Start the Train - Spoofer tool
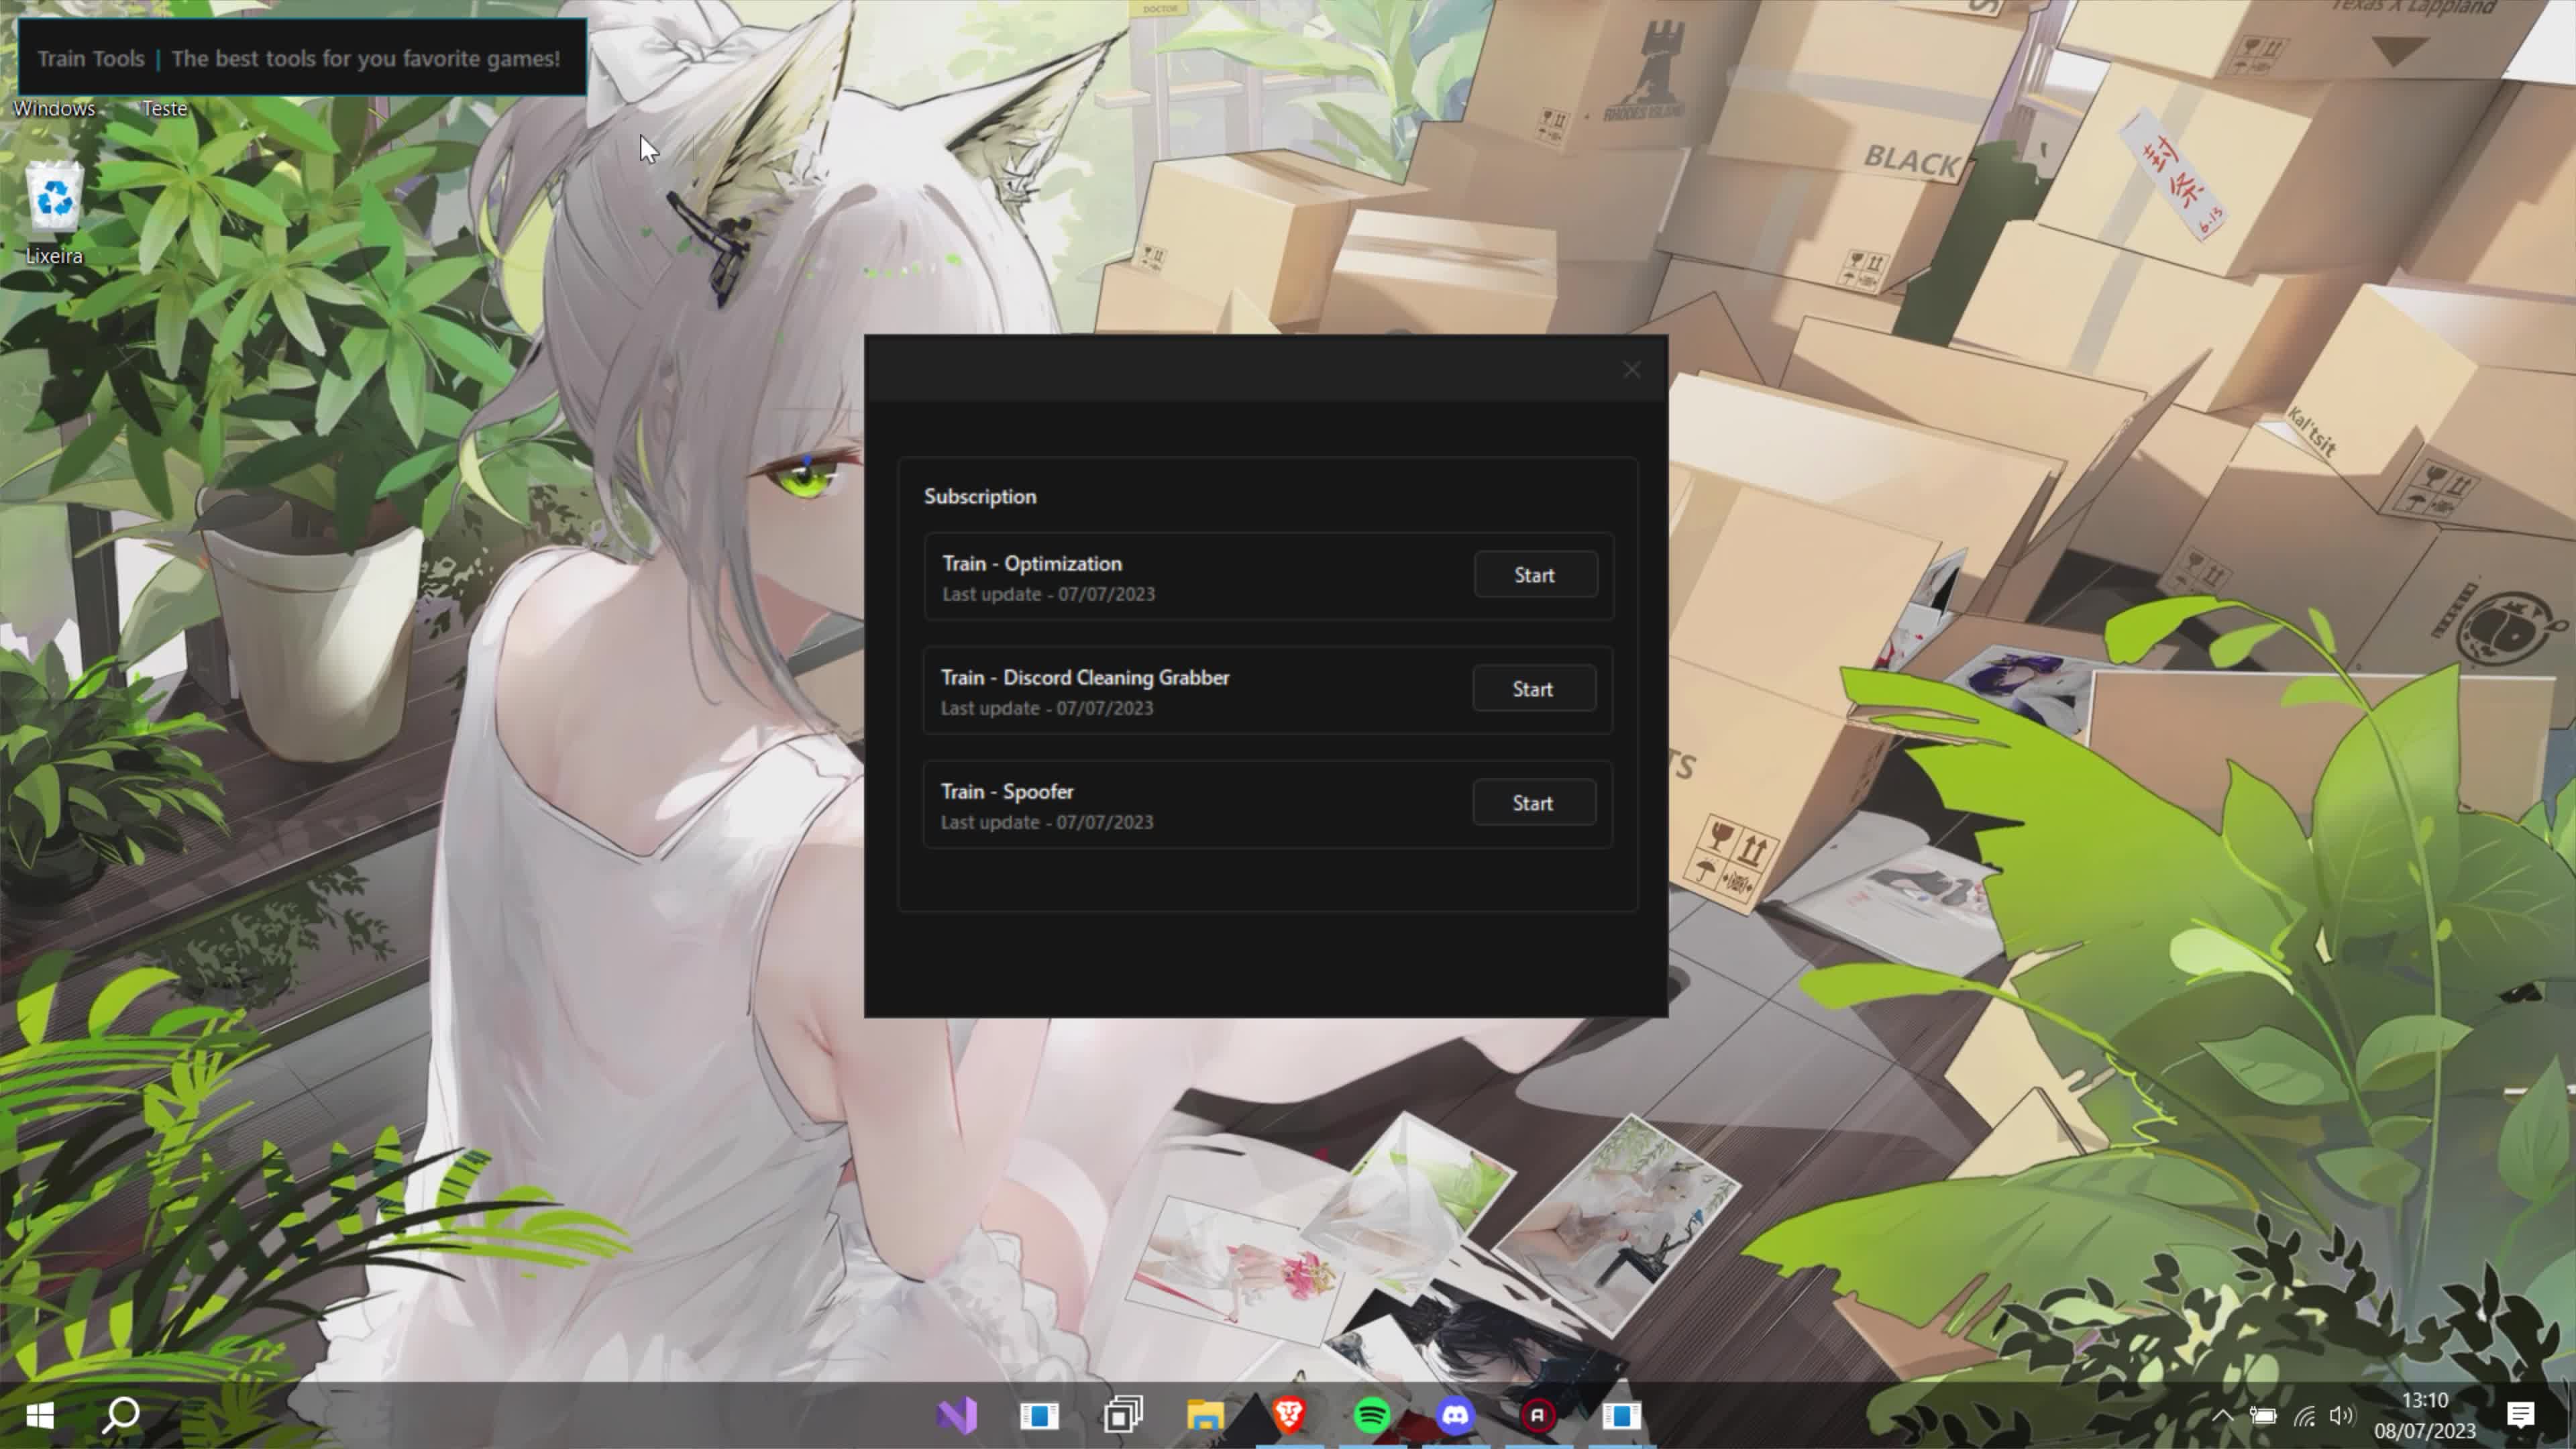2576x1449 pixels. (x=1532, y=803)
